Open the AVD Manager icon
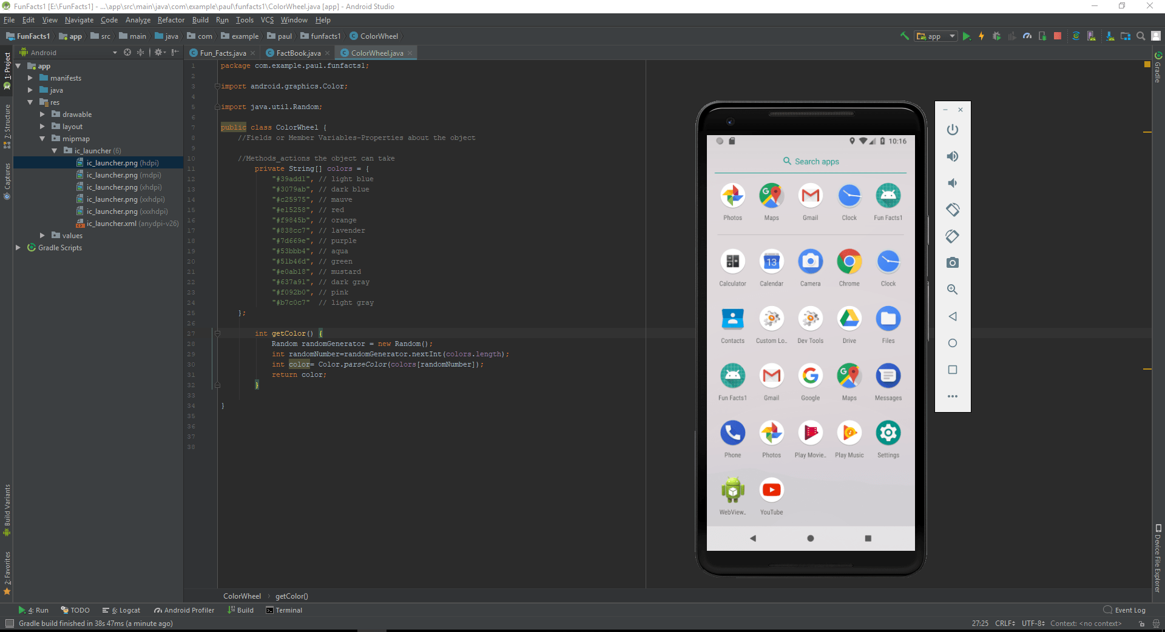1165x632 pixels. point(1091,36)
